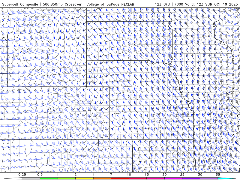The image size is (240, 180).
Task: Click the legend value 35
Action: pyautogui.click(x=218, y=175)
